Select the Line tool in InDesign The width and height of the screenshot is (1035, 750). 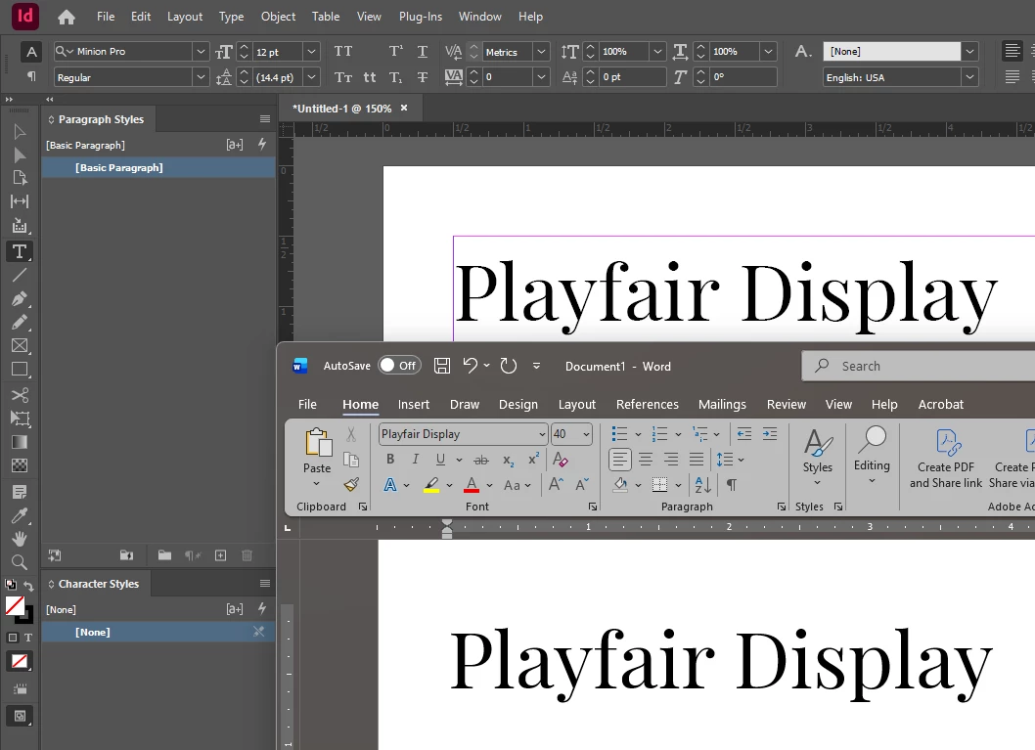[20, 275]
